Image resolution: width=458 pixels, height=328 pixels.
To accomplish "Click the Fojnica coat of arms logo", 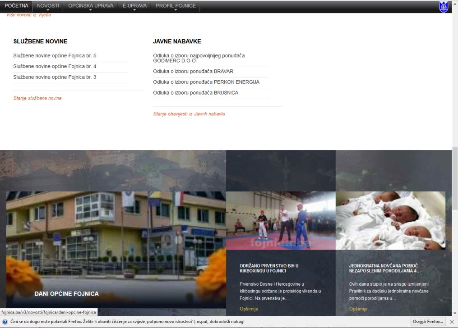I will [444, 7].
